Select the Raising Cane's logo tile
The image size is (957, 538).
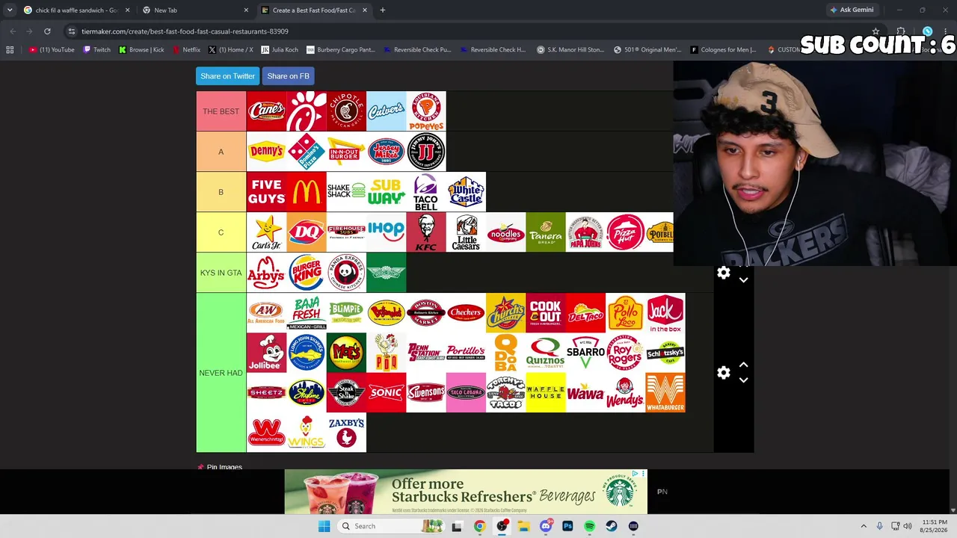pos(267,111)
